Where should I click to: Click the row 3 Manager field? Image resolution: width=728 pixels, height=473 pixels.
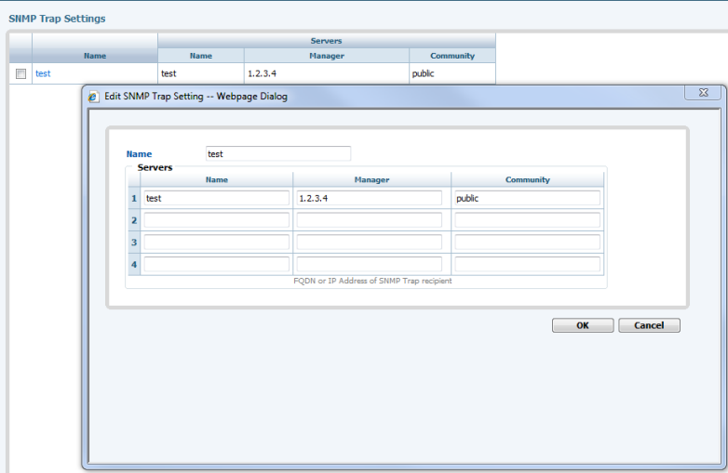tap(369, 242)
